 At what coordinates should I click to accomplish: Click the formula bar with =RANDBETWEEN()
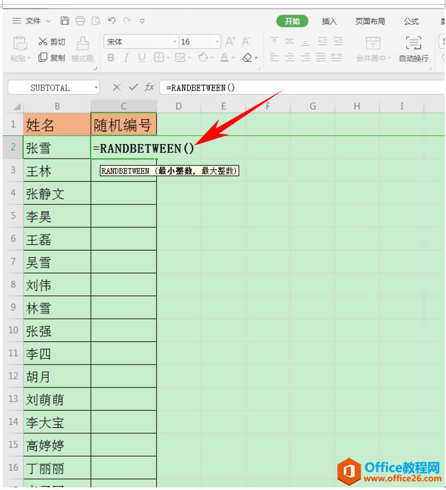pos(302,87)
